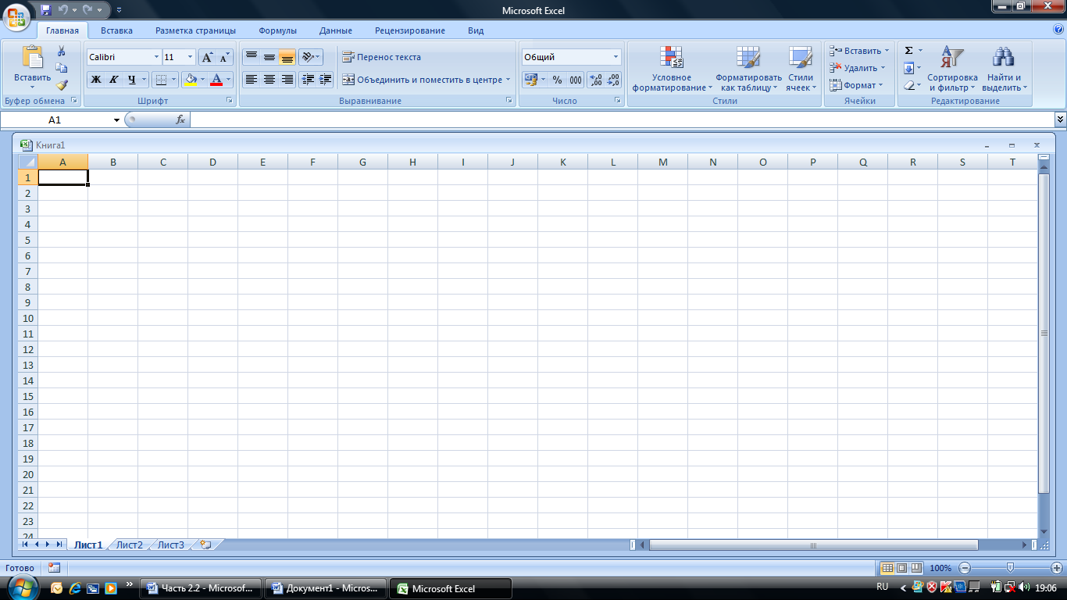Save workbook via Quick Access floppy icon

pos(46,10)
